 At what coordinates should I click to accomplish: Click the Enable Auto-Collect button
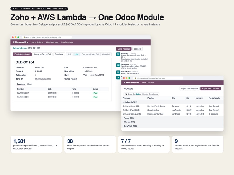coord(22,54)
